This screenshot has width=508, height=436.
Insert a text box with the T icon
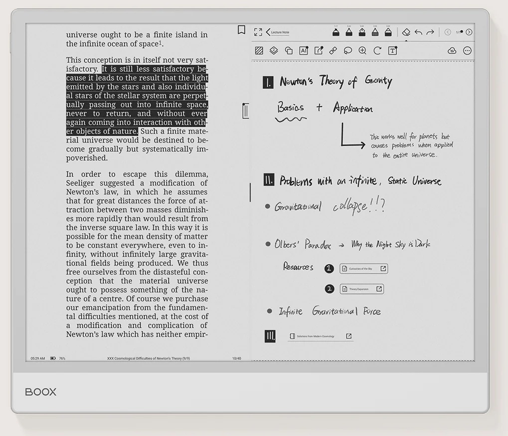(x=393, y=50)
